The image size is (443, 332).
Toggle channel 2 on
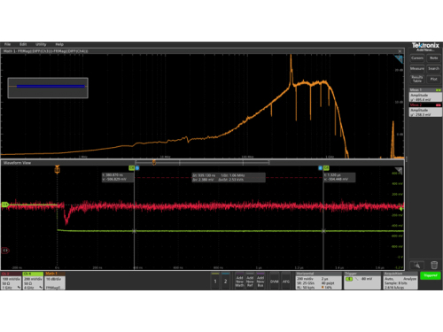point(226,281)
